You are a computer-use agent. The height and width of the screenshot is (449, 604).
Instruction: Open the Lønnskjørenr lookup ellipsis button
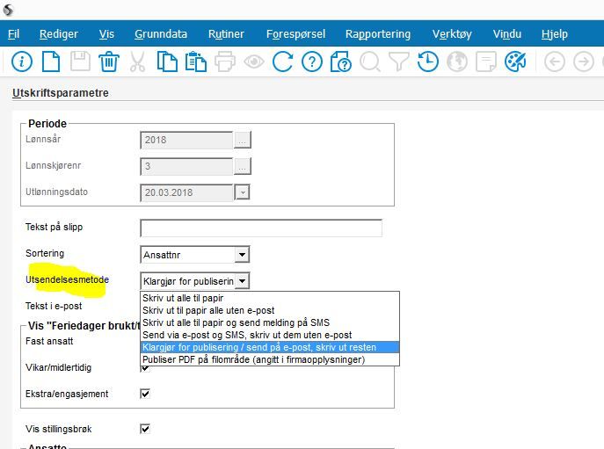243,166
